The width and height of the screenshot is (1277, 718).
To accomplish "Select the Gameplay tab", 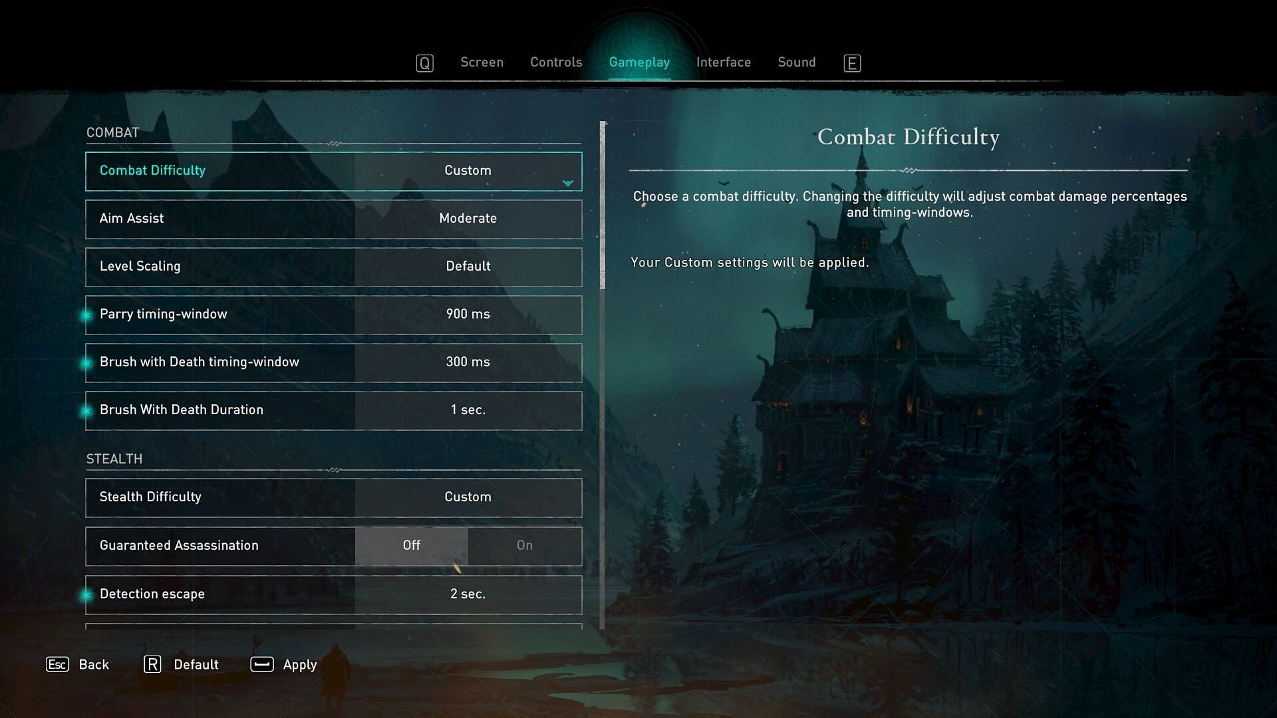I will point(639,62).
